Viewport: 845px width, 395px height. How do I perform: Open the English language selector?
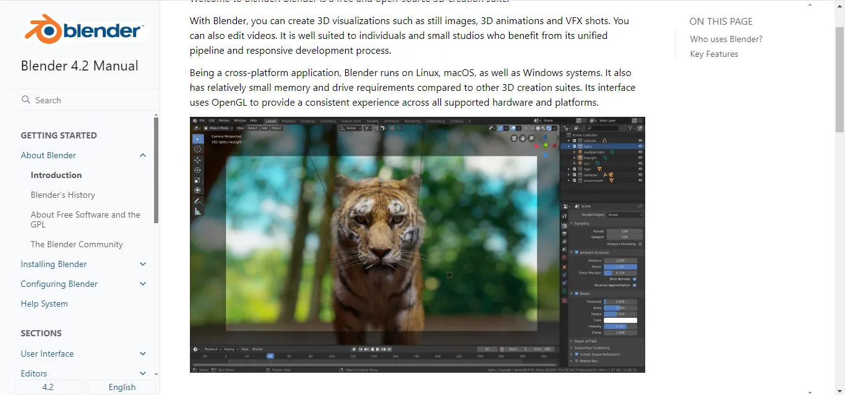pos(122,387)
